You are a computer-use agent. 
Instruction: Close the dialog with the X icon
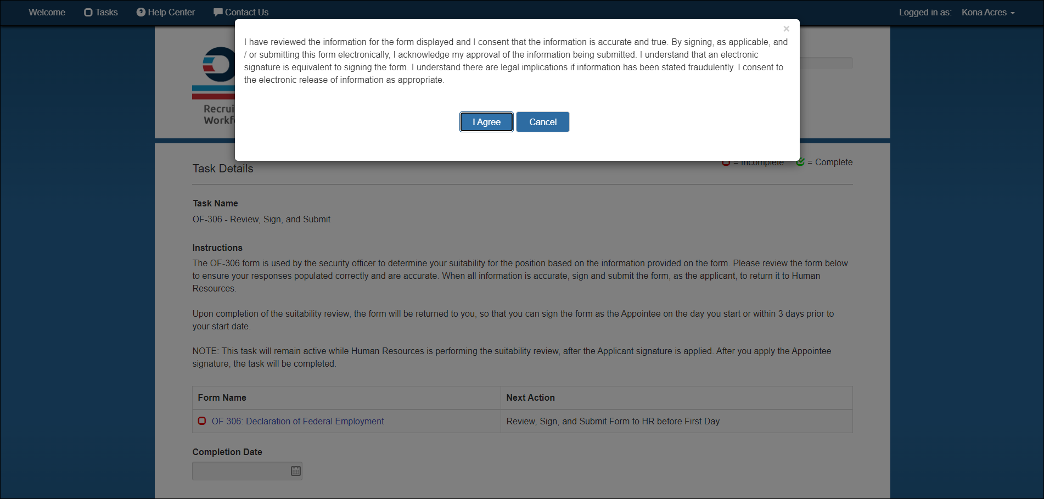coord(786,29)
